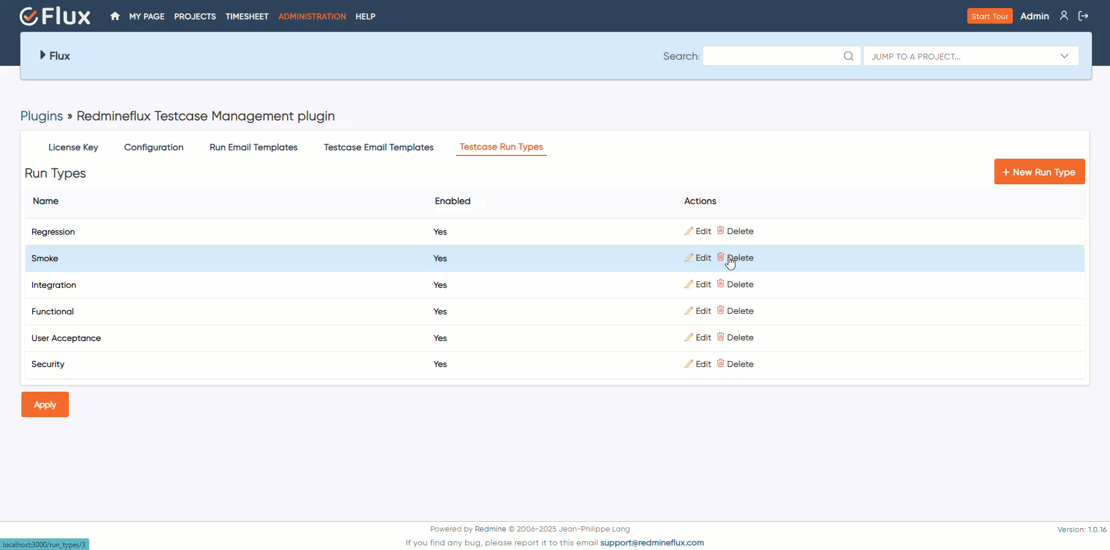Image resolution: width=1110 pixels, height=550 pixels.
Task: Click the trash icon for Functional
Action: coord(720,310)
